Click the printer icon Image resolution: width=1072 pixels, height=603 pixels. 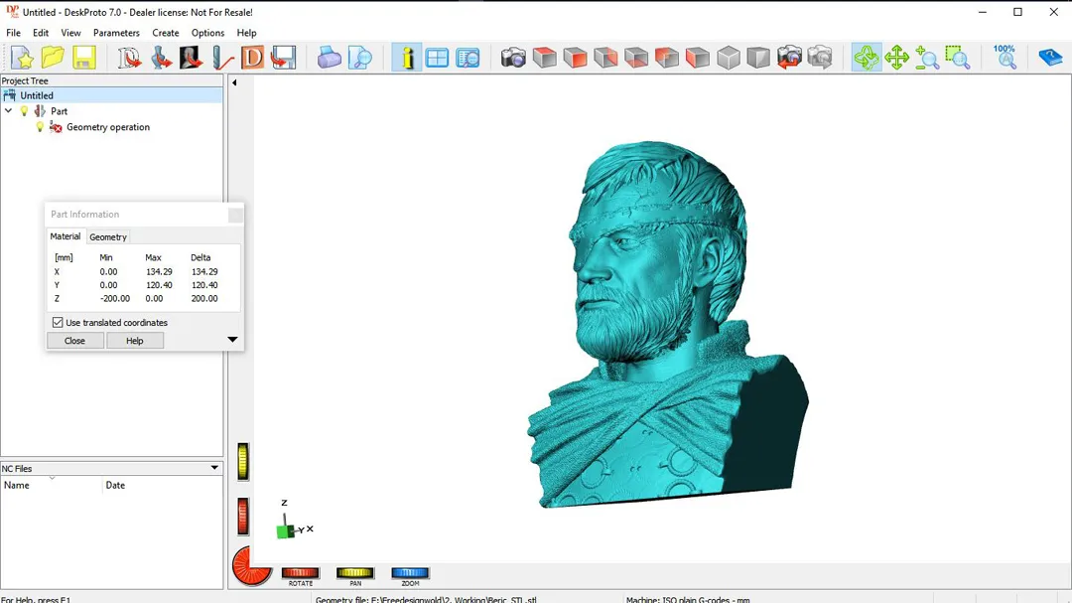coord(329,58)
